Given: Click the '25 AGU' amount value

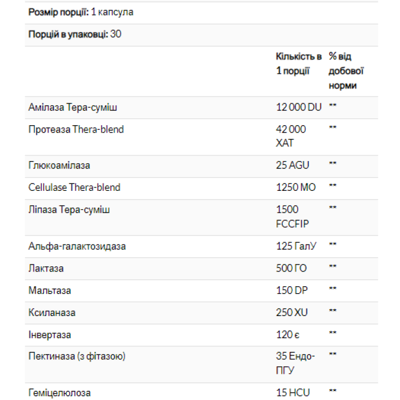Looking at the screenshot, I should pos(292,166).
